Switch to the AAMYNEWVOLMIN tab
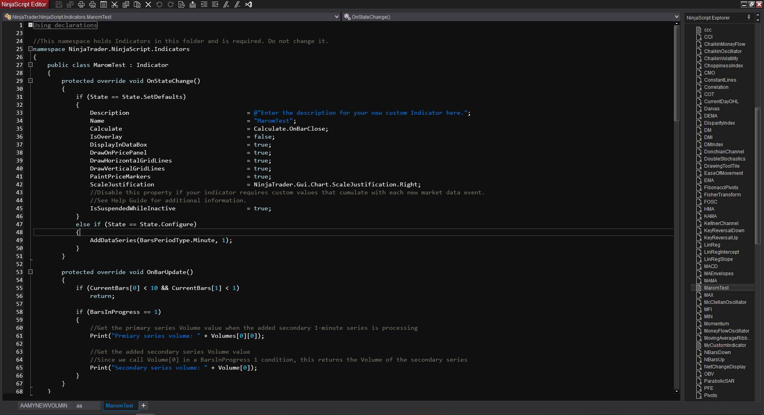The height and width of the screenshot is (415, 764). (43, 405)
